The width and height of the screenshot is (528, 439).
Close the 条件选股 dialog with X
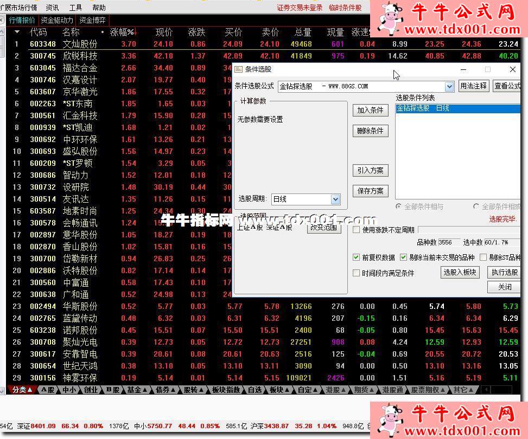pos(512,69)
